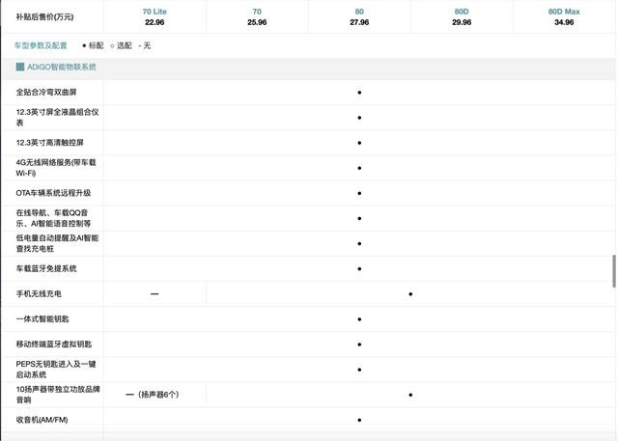Open the 80 model link
The height and width of the screenshot is (441, 618).
tap(359, 12)
